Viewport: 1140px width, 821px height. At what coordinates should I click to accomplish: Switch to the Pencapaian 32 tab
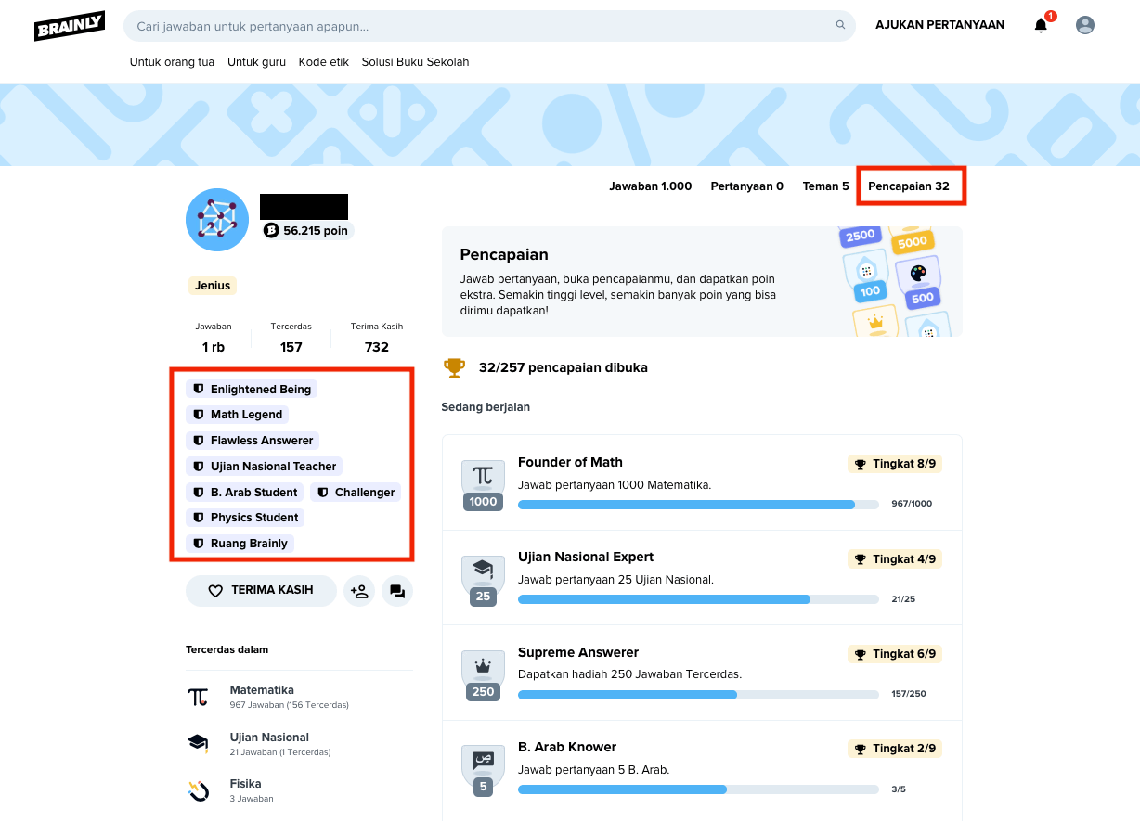coord(909,186)
